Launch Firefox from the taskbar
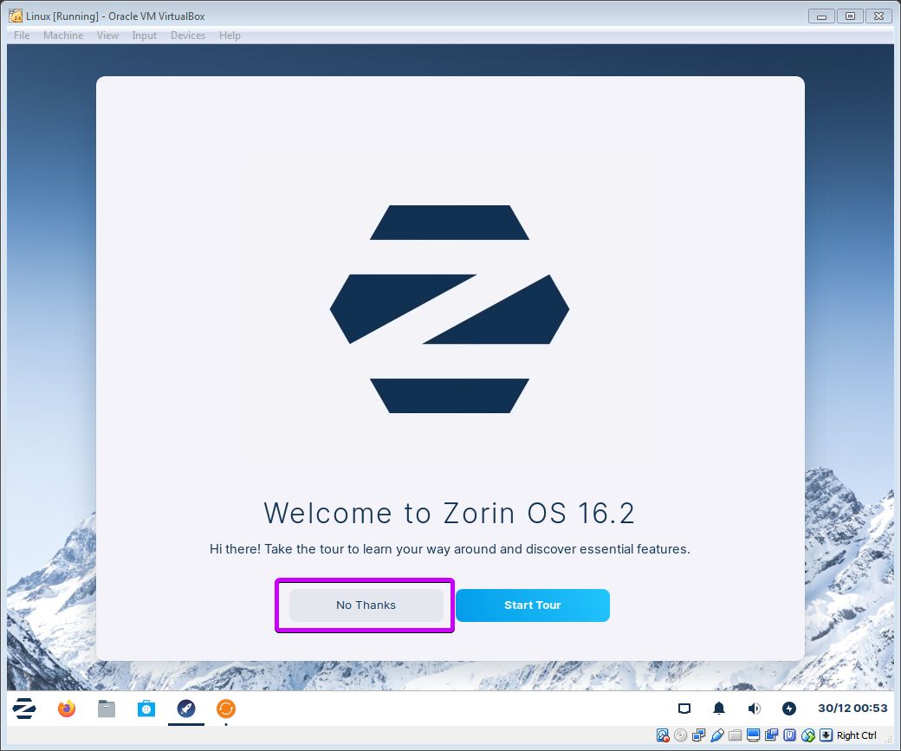The image size is (901, 751). point(67,709)
